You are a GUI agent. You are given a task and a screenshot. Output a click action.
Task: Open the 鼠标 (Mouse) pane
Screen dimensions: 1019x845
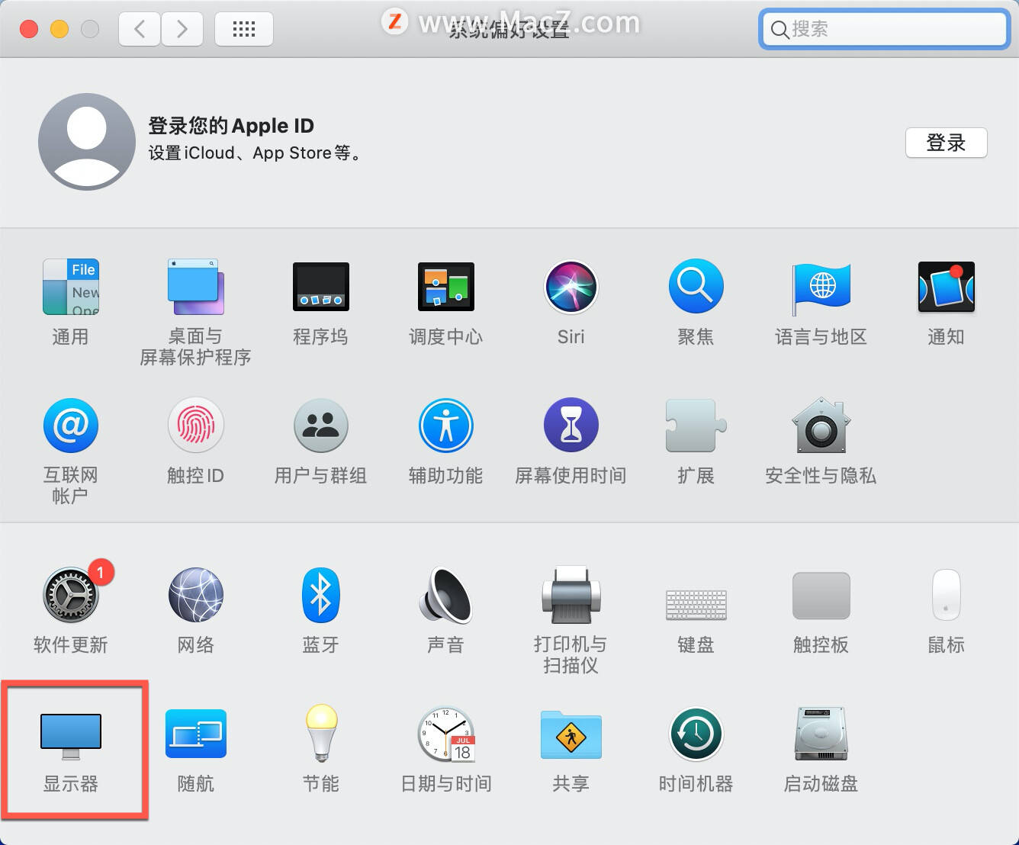946,595
